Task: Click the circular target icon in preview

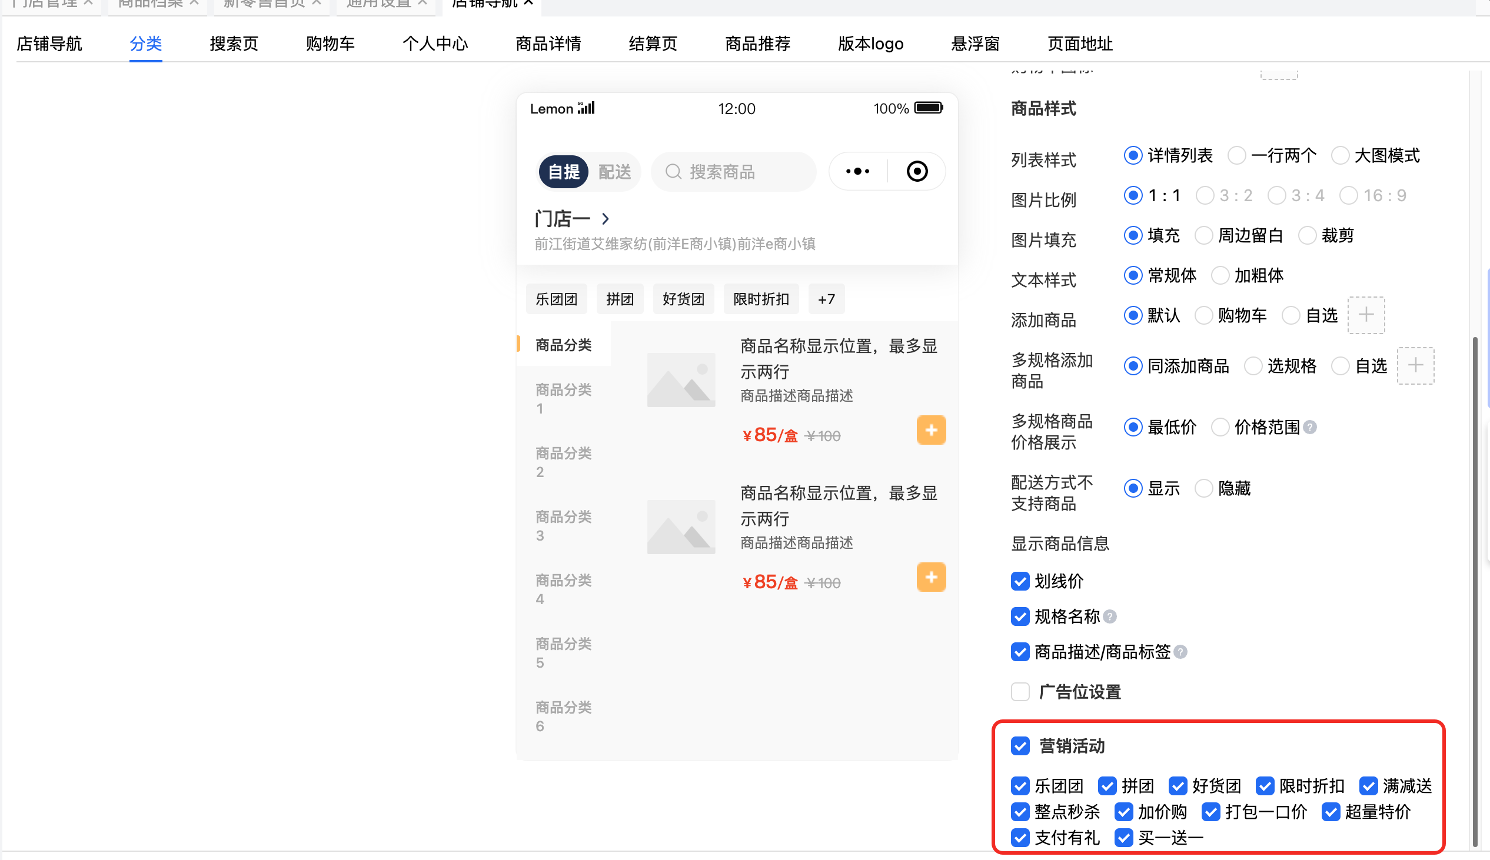Action: (917, 171)
